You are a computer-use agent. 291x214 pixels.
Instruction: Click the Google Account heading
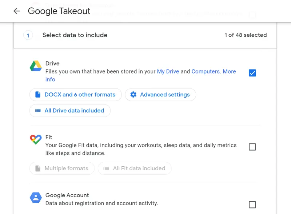tap(67, 195)
